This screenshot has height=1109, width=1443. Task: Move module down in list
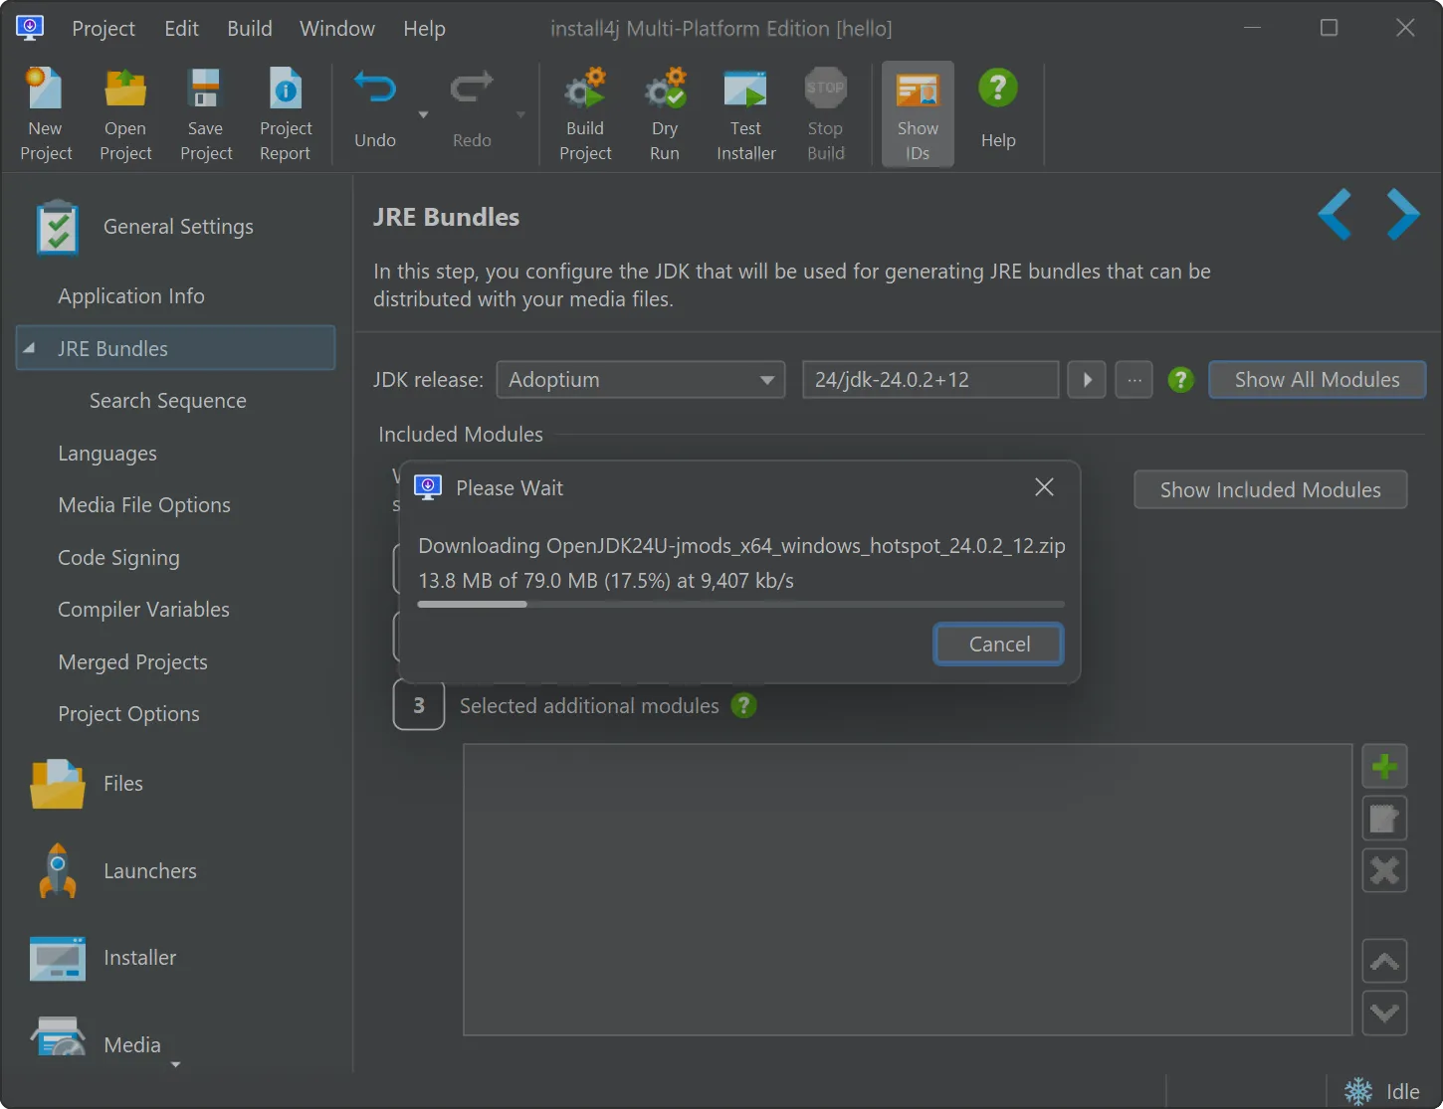1384,1014
